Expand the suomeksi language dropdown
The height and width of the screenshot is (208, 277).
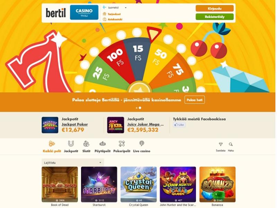click(x=115, y=8)
